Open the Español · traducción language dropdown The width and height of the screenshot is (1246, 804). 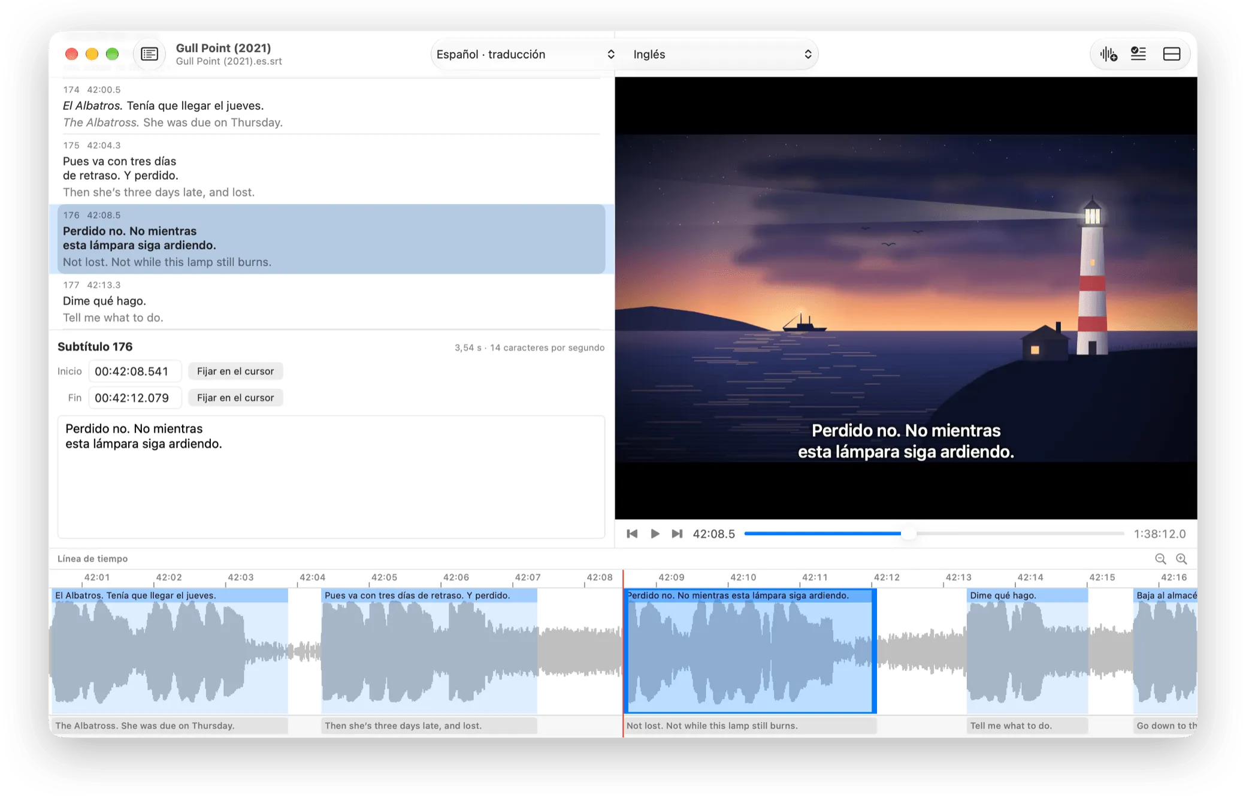pyautogui.click(x=525, y=55)
